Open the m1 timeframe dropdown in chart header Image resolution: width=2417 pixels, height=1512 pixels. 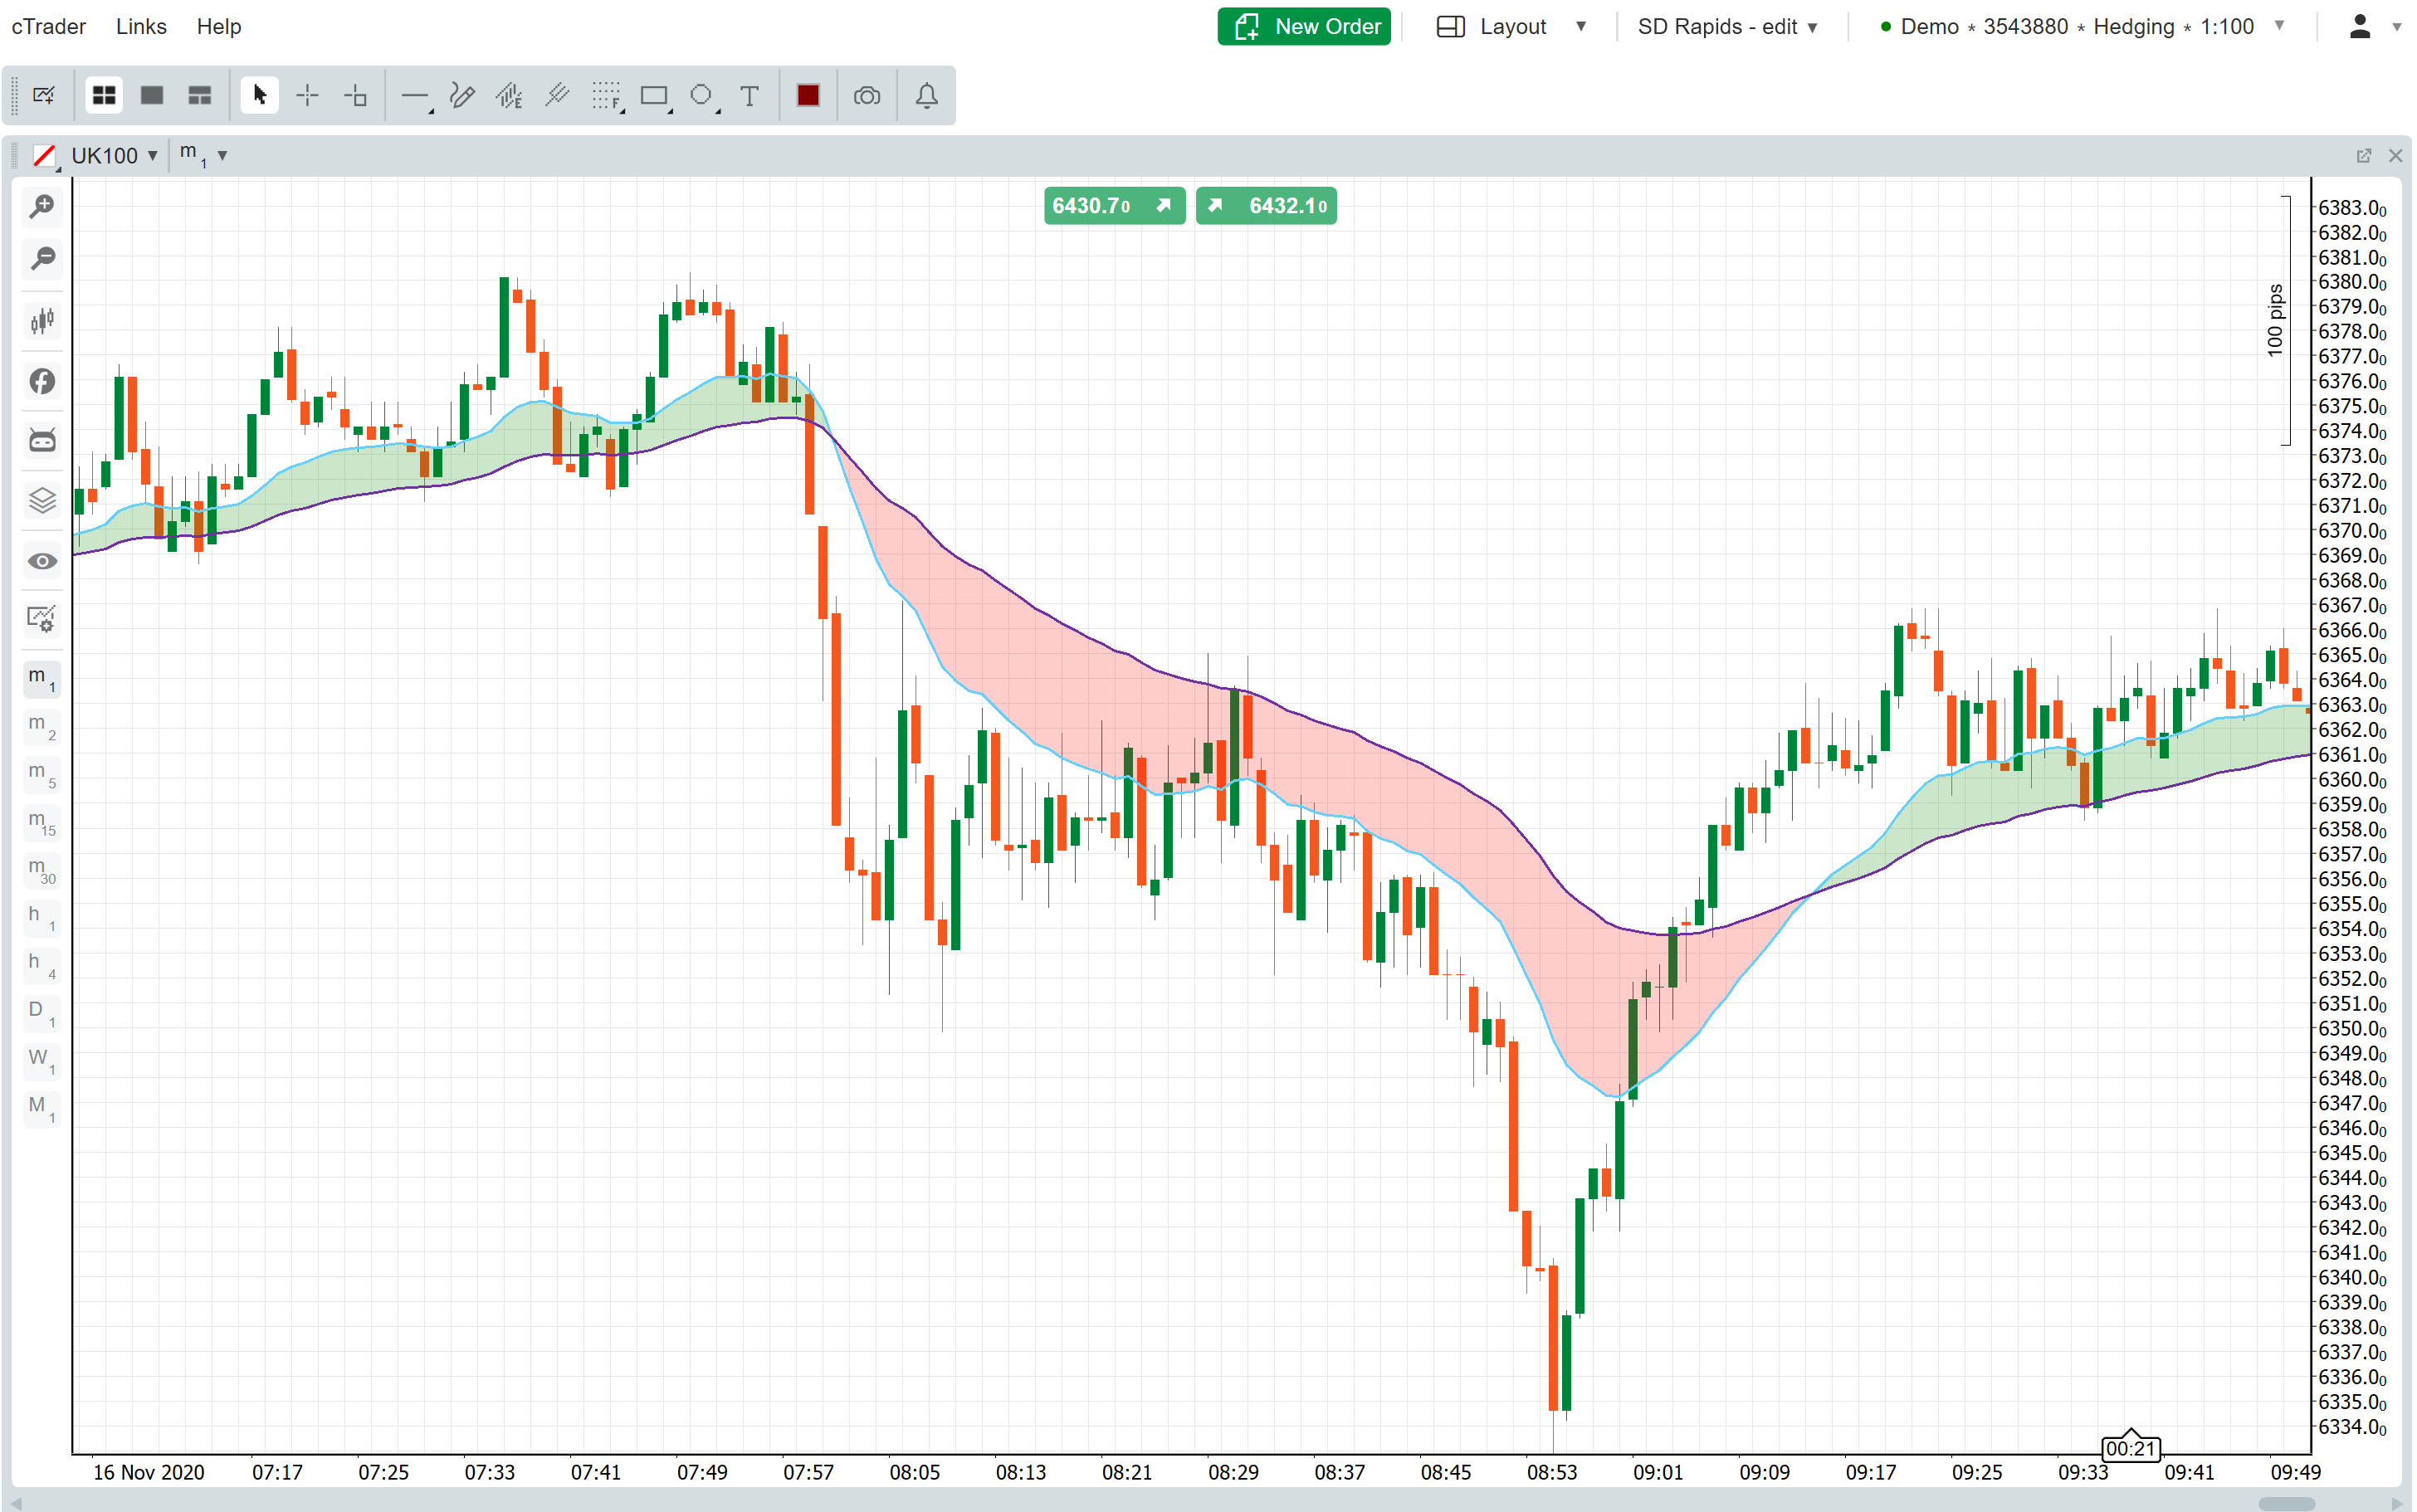coord(203,156)
